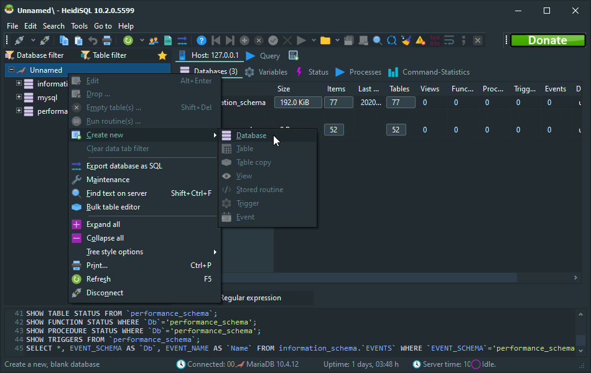Choose Disconnect in context menu

(x=144, y=293)
